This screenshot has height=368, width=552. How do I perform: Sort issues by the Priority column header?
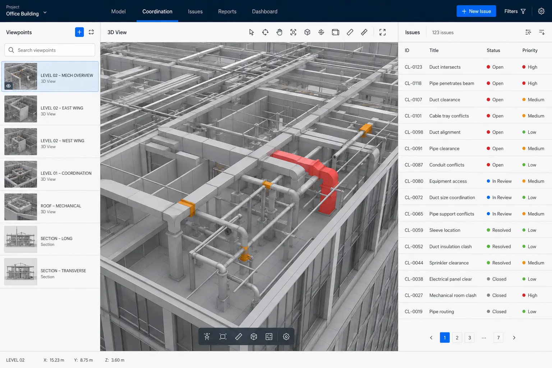(530, 50)
